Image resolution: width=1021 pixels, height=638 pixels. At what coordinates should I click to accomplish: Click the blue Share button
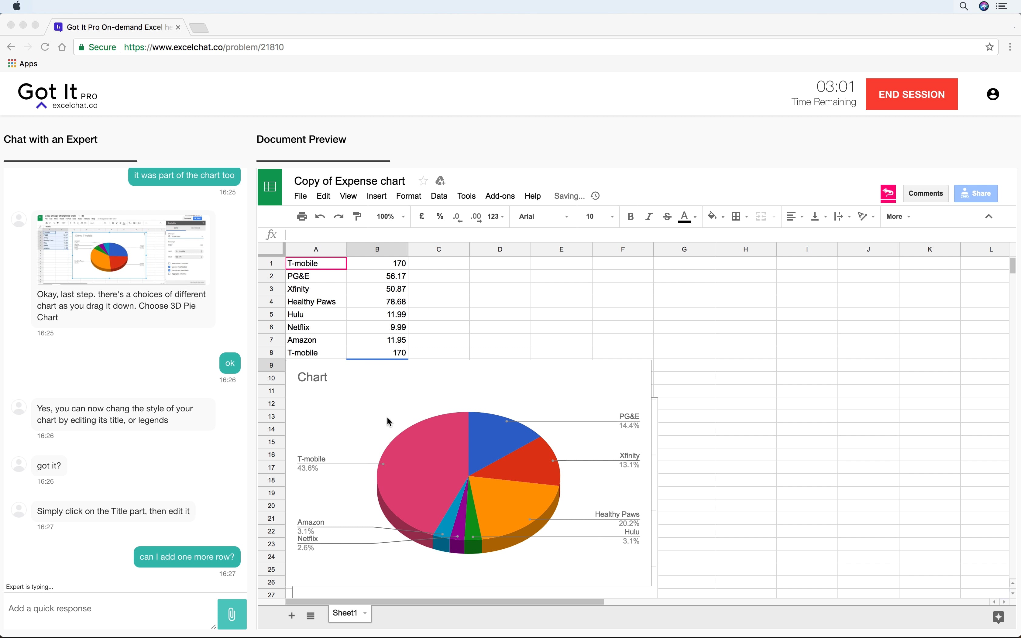pos(976,193)
